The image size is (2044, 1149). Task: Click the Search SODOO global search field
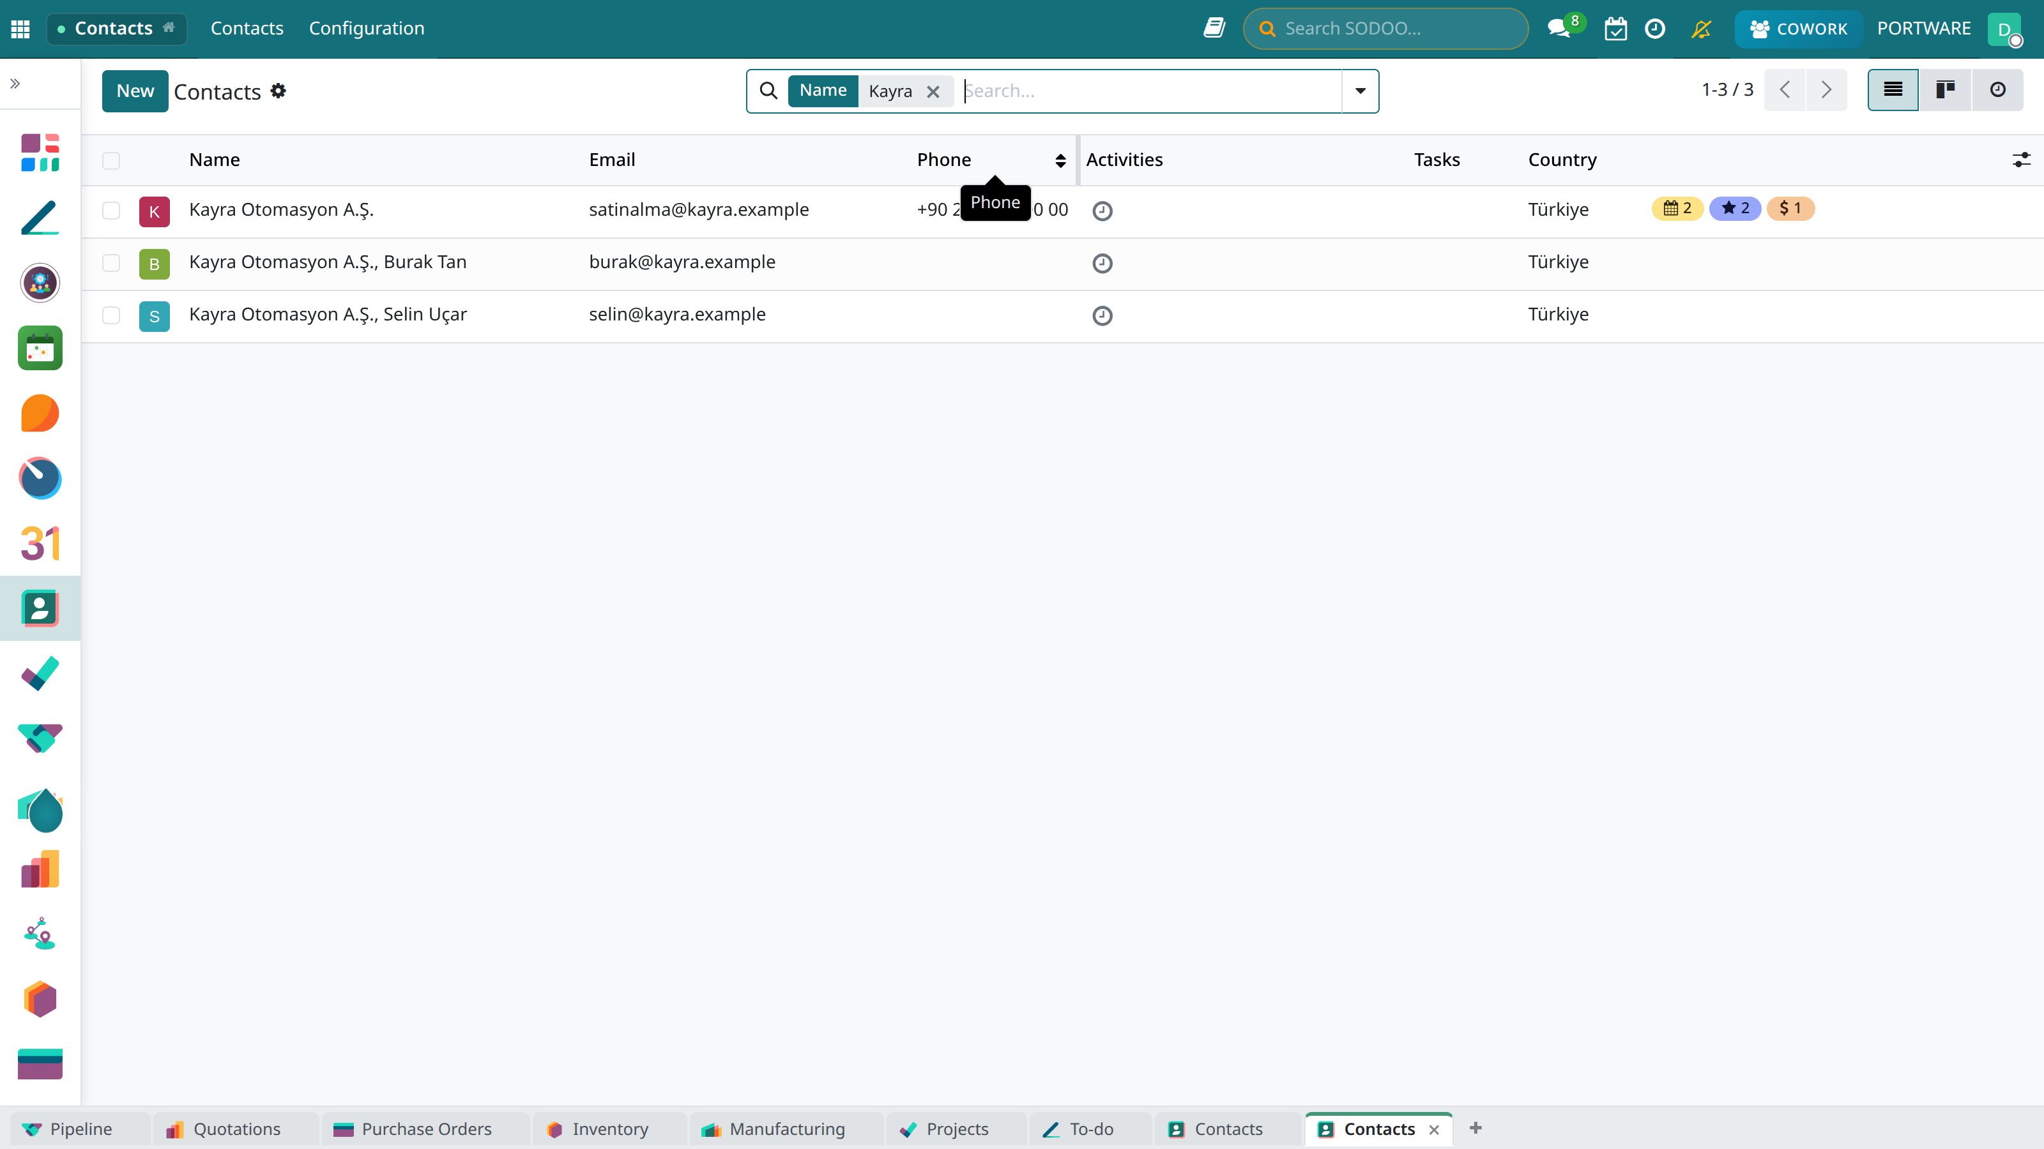coord(1385,29)
